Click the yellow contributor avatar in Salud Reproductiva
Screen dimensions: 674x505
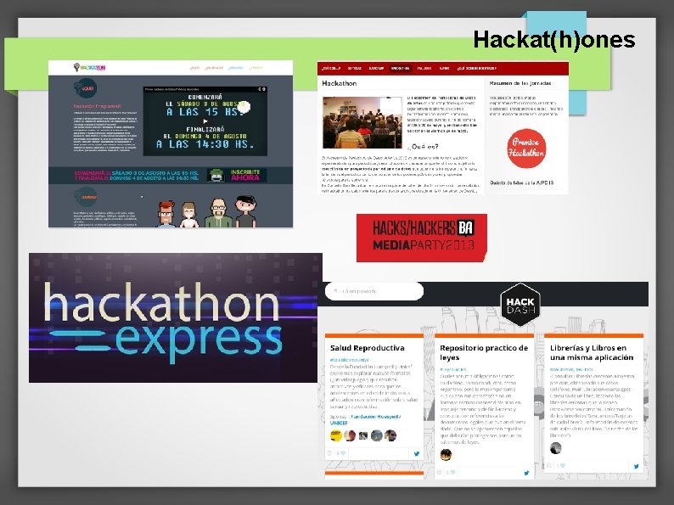(336, 435)
